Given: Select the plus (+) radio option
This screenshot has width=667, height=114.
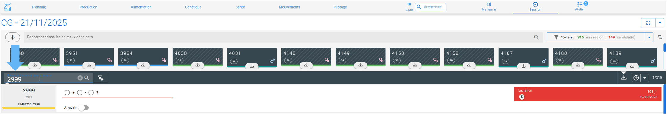Looking at the screenshot, I should (x=67, y=92).
